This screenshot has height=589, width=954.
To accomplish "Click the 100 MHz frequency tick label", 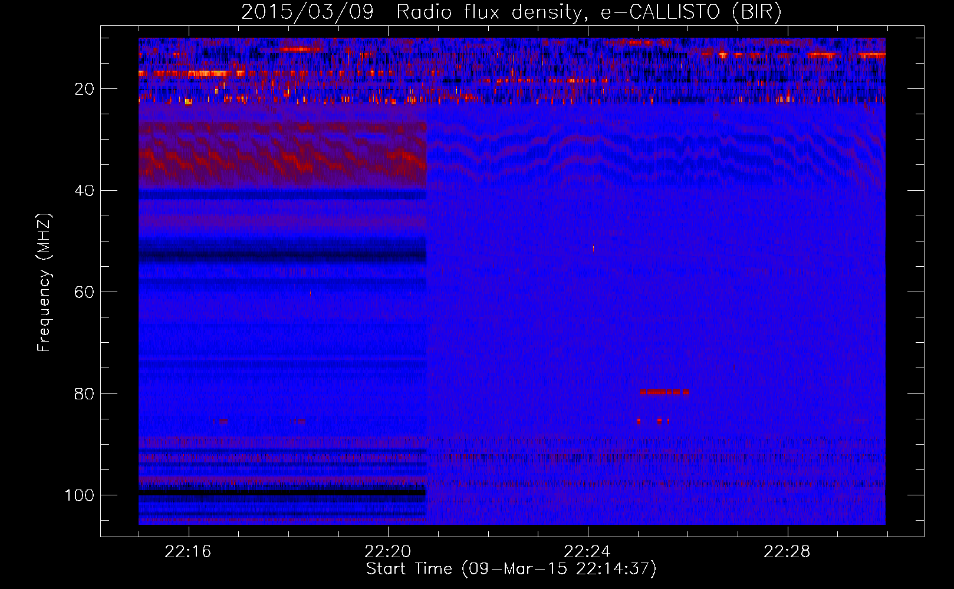I will (80, 495).
